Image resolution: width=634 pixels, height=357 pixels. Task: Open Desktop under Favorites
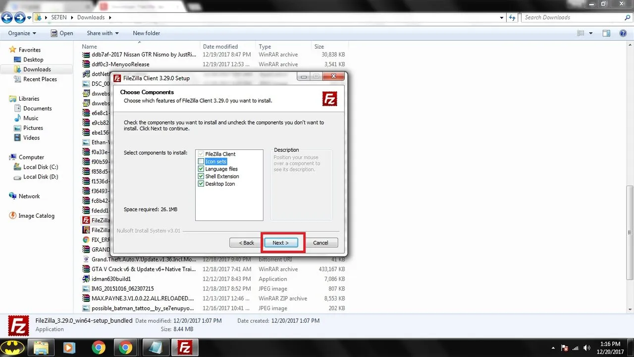pyautogui.click(x=33, y=59)
